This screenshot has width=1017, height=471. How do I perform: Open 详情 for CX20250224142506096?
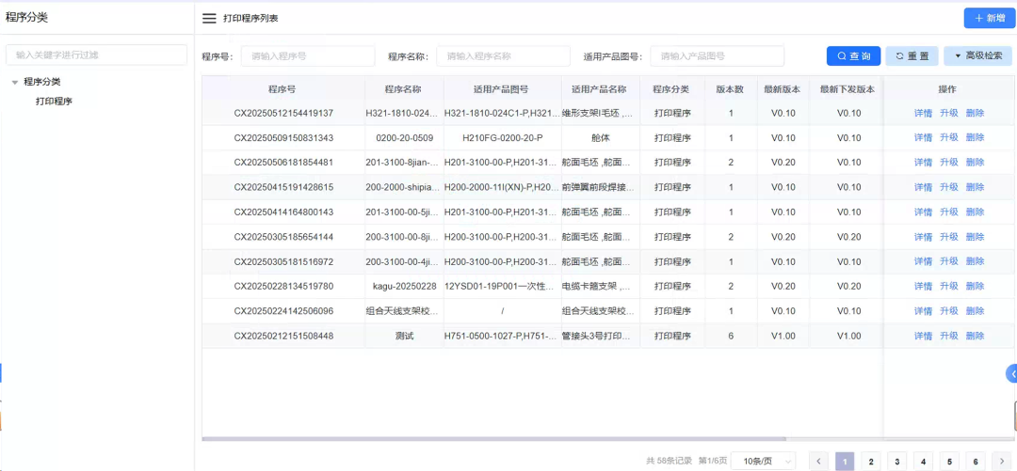pos(923,311)
